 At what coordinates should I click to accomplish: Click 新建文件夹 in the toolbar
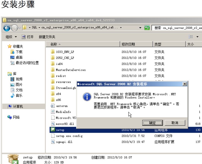47,37
